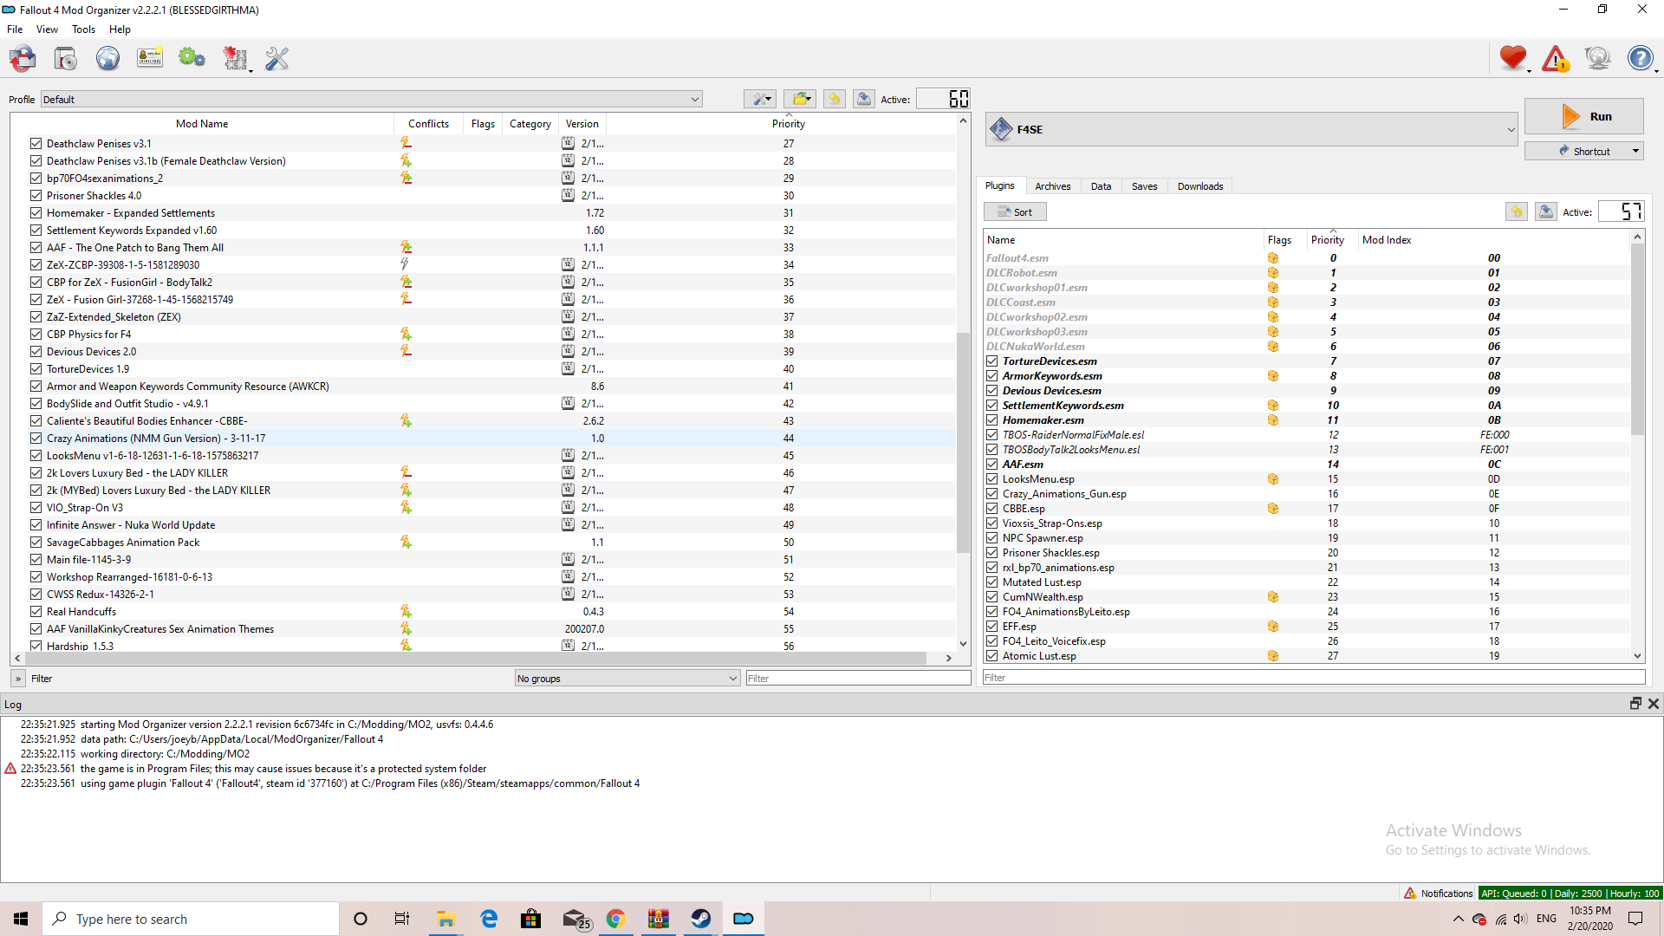The image size is (1664, 936).
Task: Open the Help menu
Action: click(120, 29)
